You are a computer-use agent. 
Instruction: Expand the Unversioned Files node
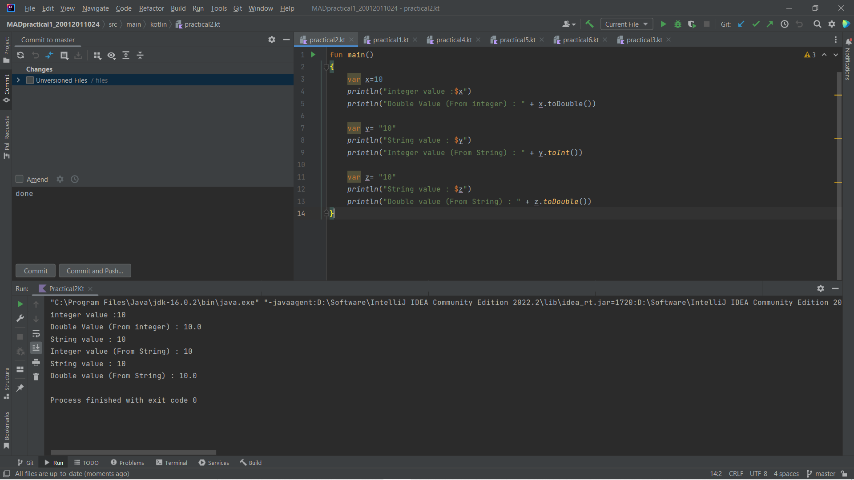tap(18, 80)
